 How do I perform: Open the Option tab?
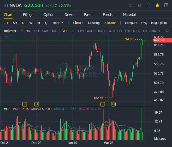[49, 15]
